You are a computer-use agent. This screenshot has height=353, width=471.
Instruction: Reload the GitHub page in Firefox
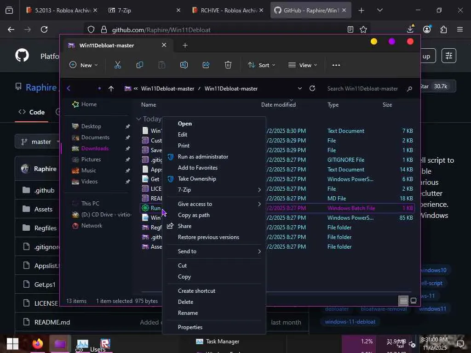click(44, 29)
